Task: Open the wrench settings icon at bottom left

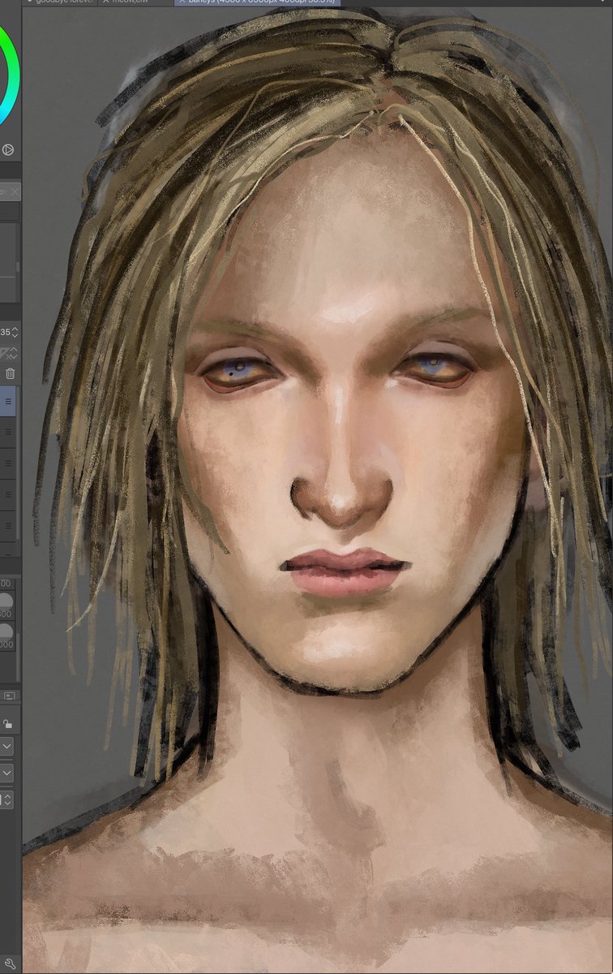Action: click(10, 965)
